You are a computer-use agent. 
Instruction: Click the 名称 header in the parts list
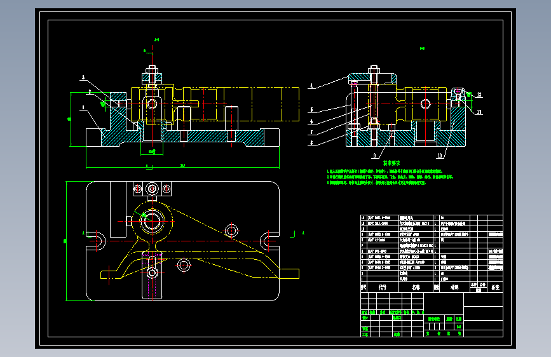pos(416,287)
